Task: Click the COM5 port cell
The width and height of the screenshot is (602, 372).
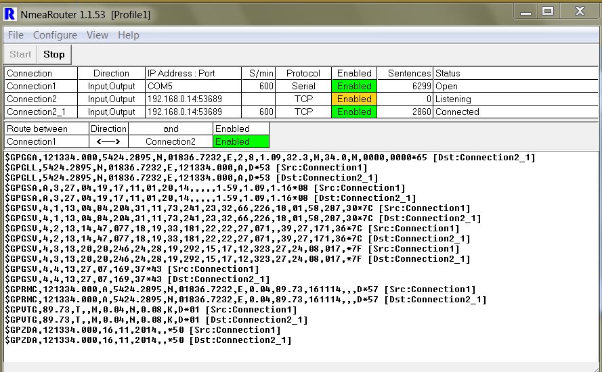Action: click(194, 86)
